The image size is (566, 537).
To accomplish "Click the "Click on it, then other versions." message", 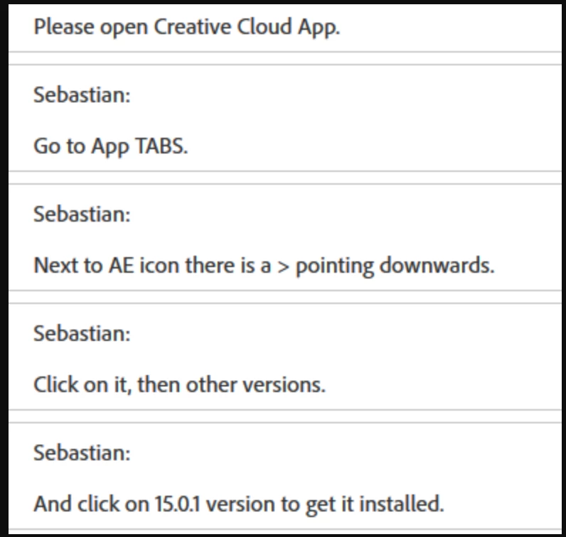I will (179, 385).
